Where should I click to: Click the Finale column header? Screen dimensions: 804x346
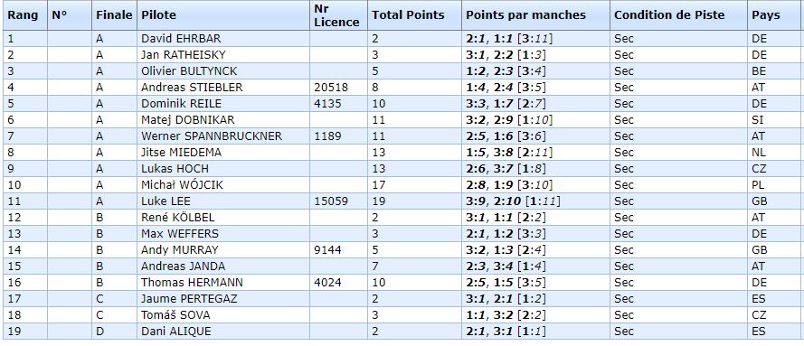(114, 15)
